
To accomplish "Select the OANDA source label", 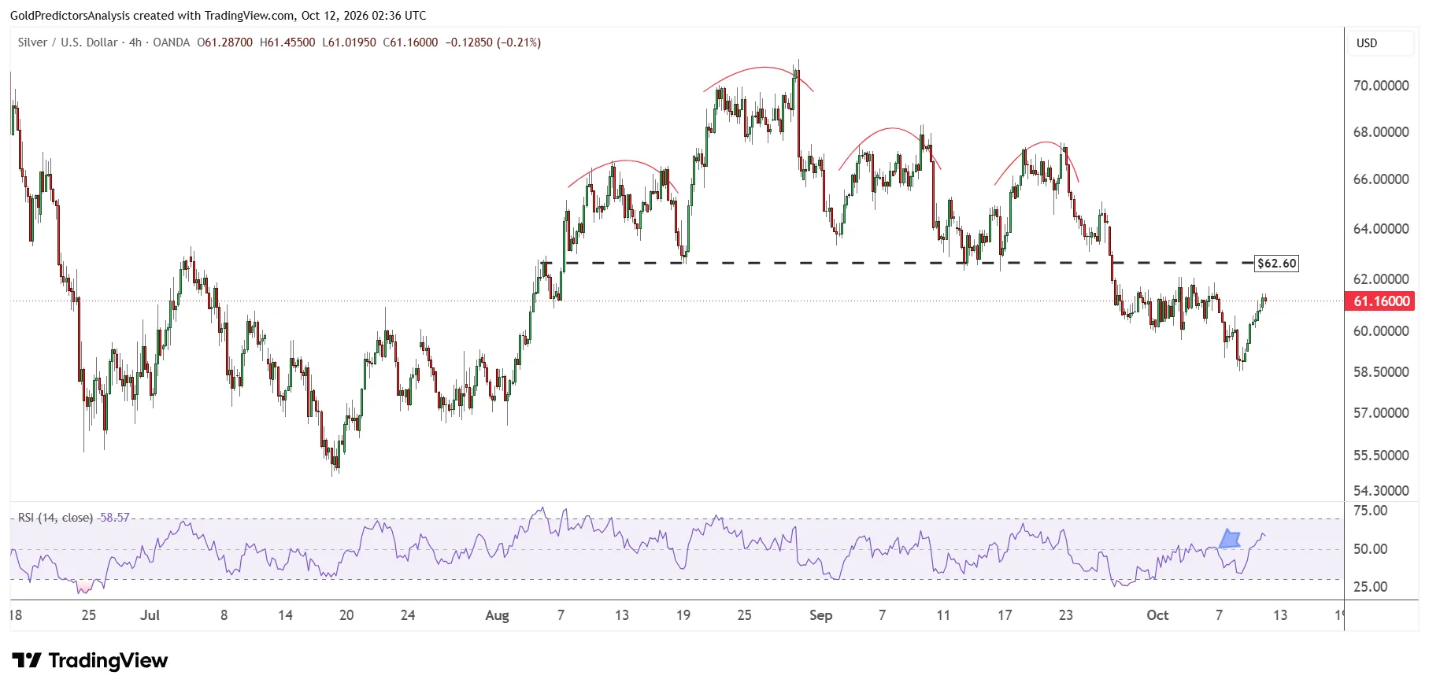I will pyautogui.click(x=172, y=42).
